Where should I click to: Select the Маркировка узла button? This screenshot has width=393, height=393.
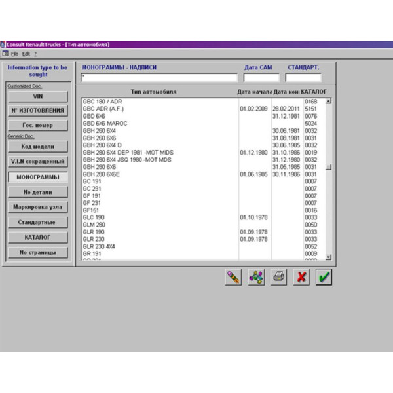click(37, 207)
